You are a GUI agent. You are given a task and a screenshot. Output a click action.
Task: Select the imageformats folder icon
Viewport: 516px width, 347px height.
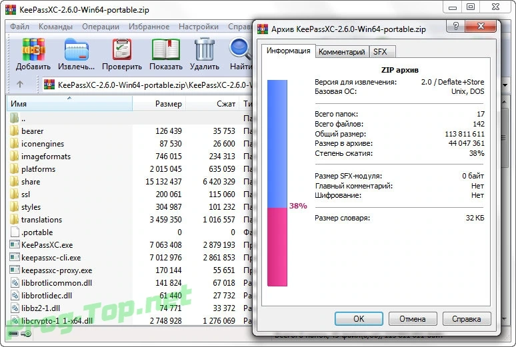coord(14,157)
